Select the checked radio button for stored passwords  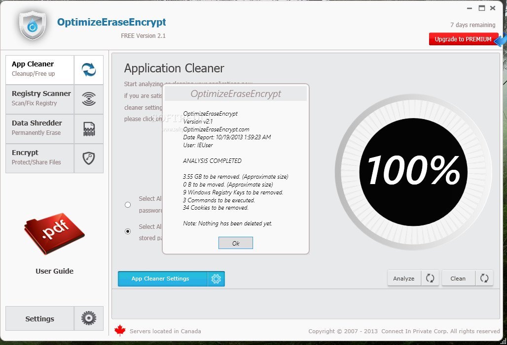[128, 231]
